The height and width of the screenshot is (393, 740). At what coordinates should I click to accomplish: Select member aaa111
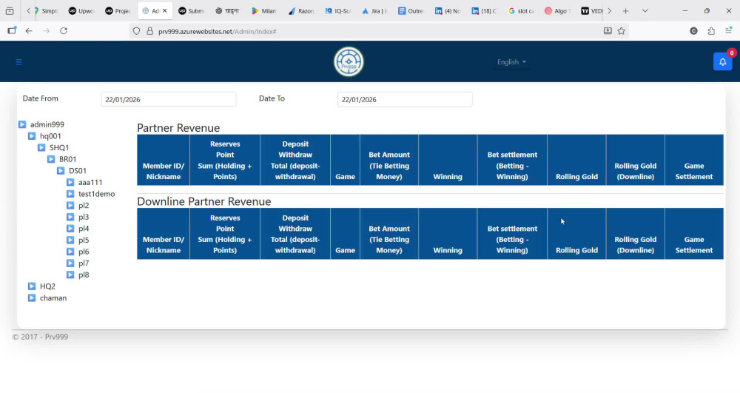pyautogui.click(x=90, y=182)
